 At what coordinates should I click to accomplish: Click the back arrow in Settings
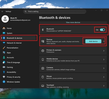[2, 11]
